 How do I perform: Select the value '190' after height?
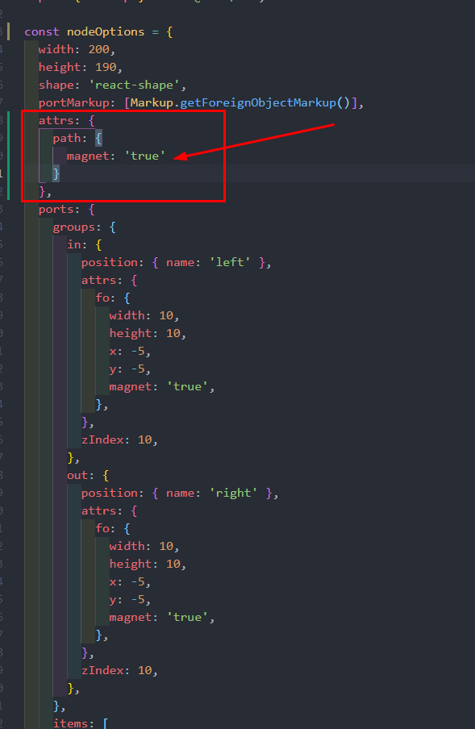(106, 67)
